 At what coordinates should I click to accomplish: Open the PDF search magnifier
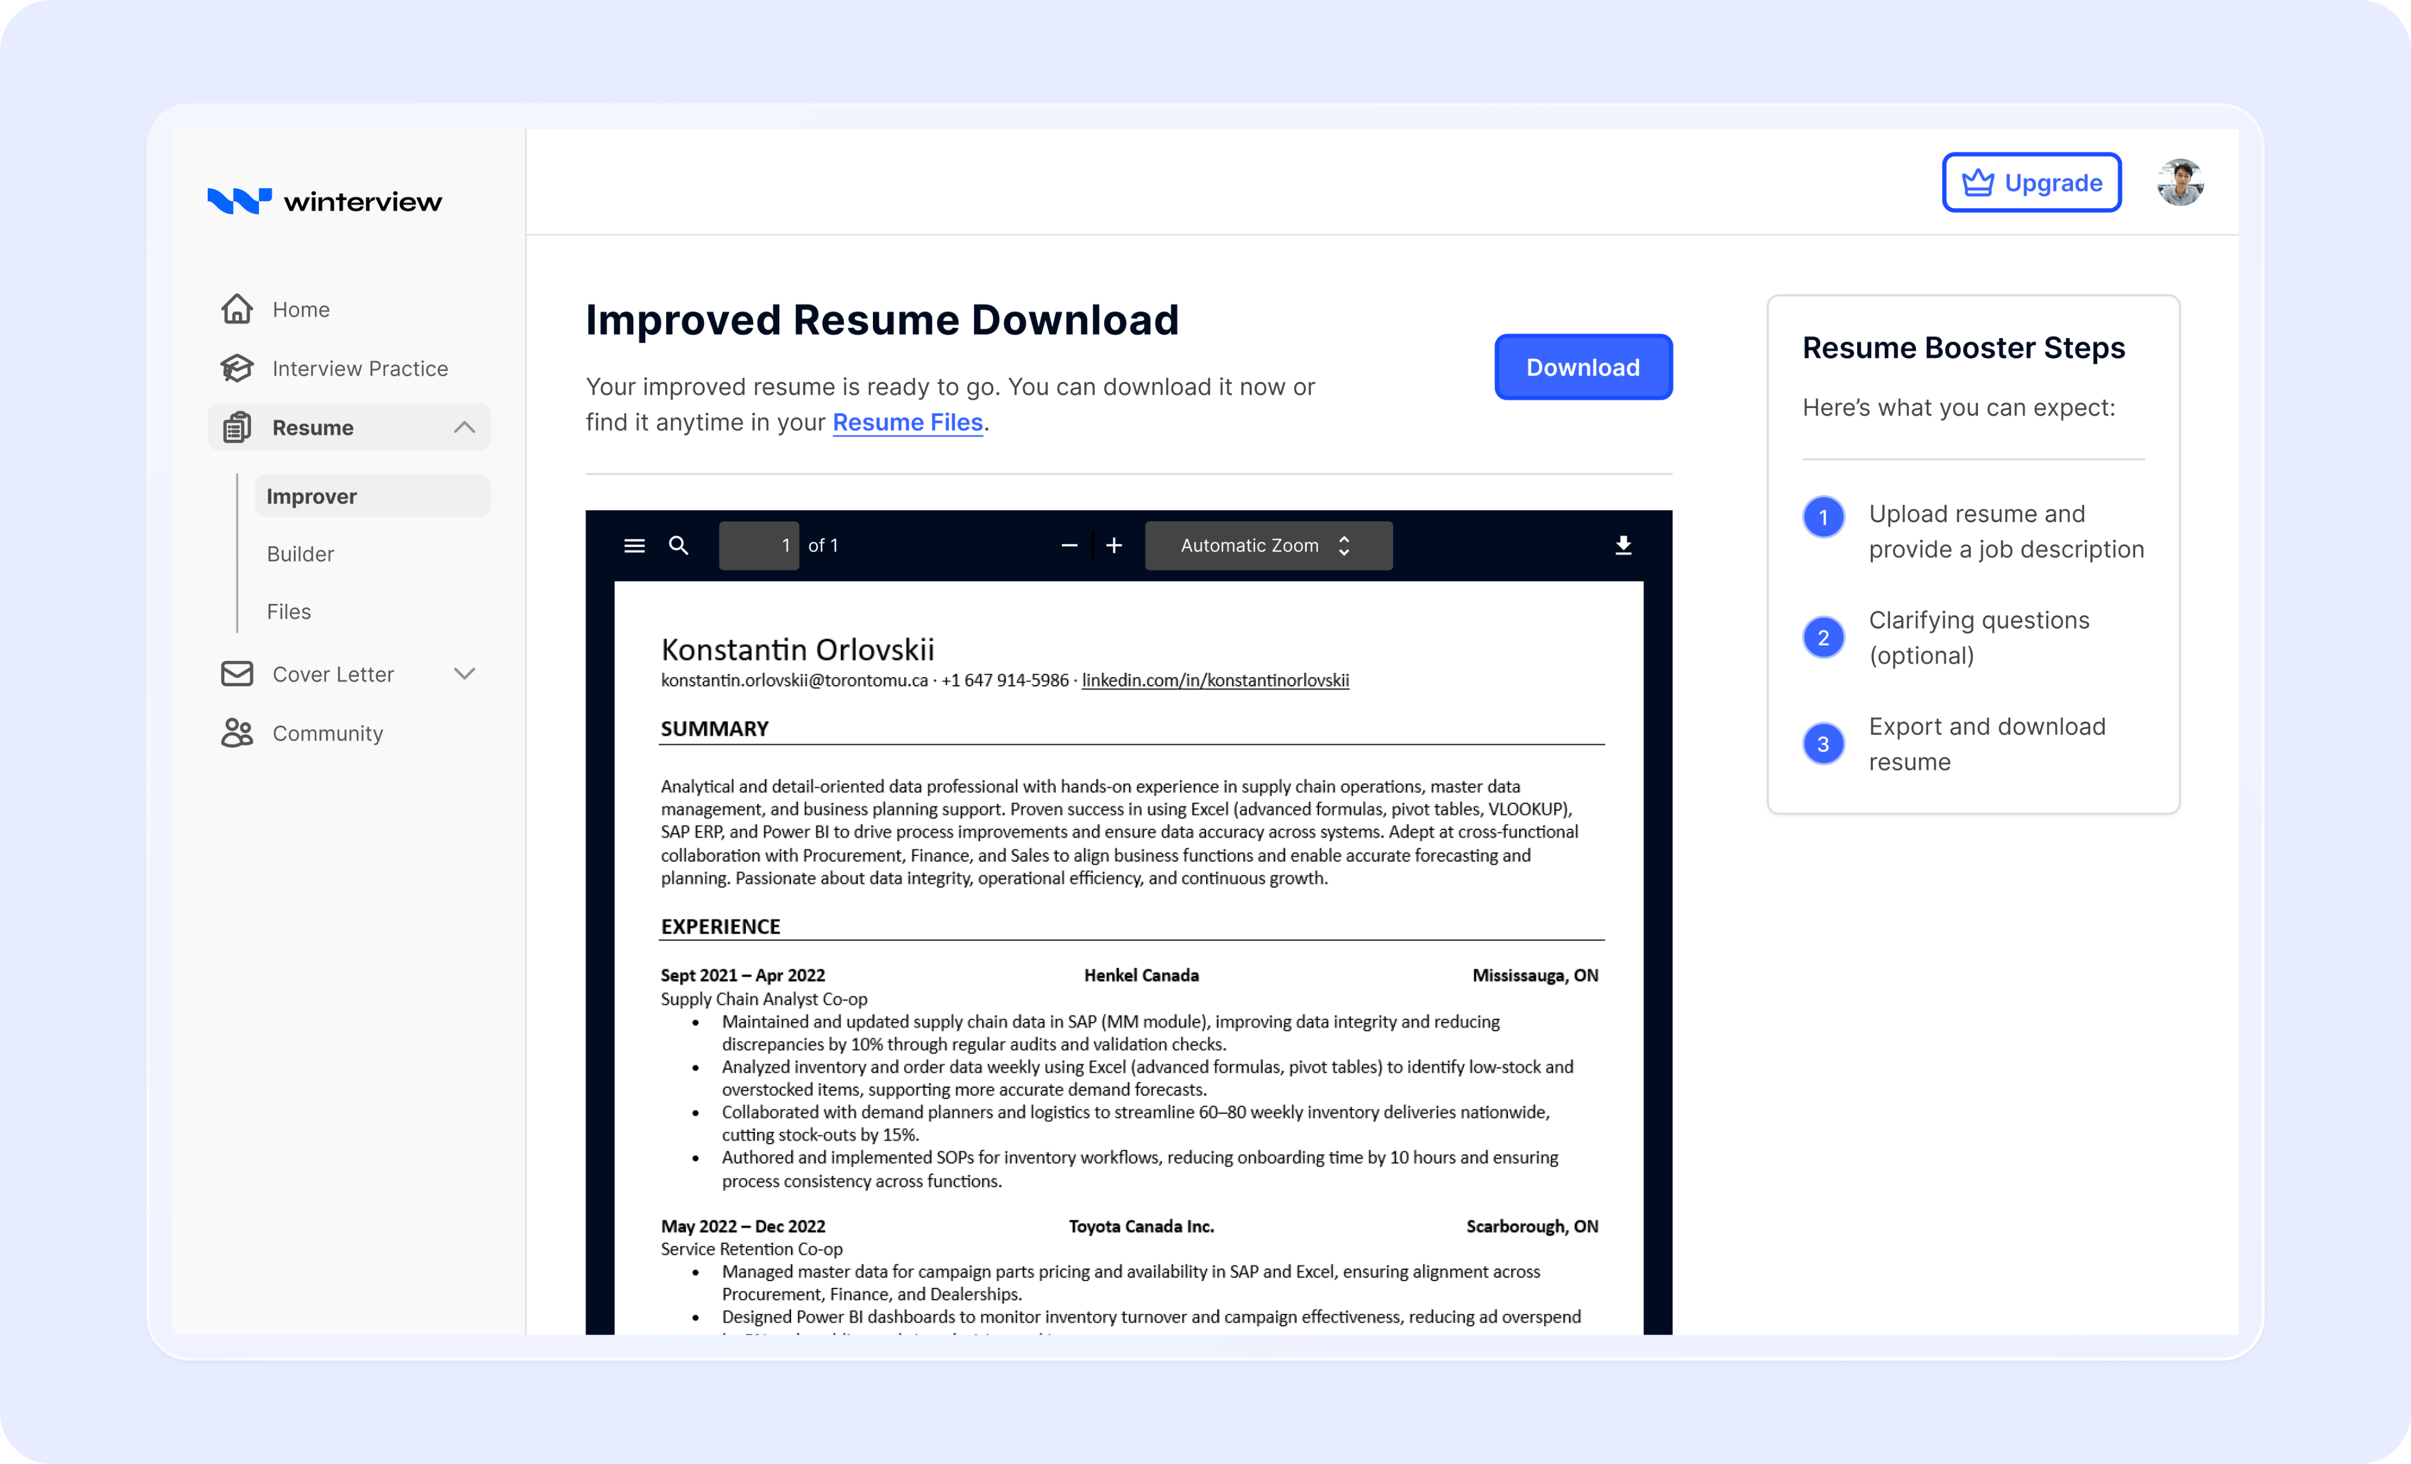click(678, 545)
